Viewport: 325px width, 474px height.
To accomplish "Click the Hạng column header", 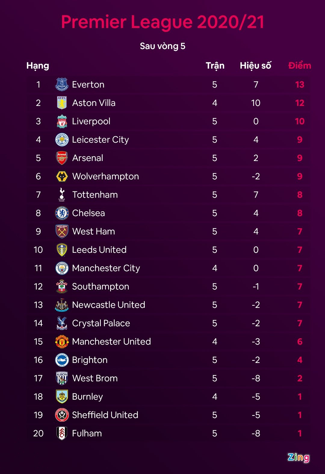I will click(x=38, y=66).
